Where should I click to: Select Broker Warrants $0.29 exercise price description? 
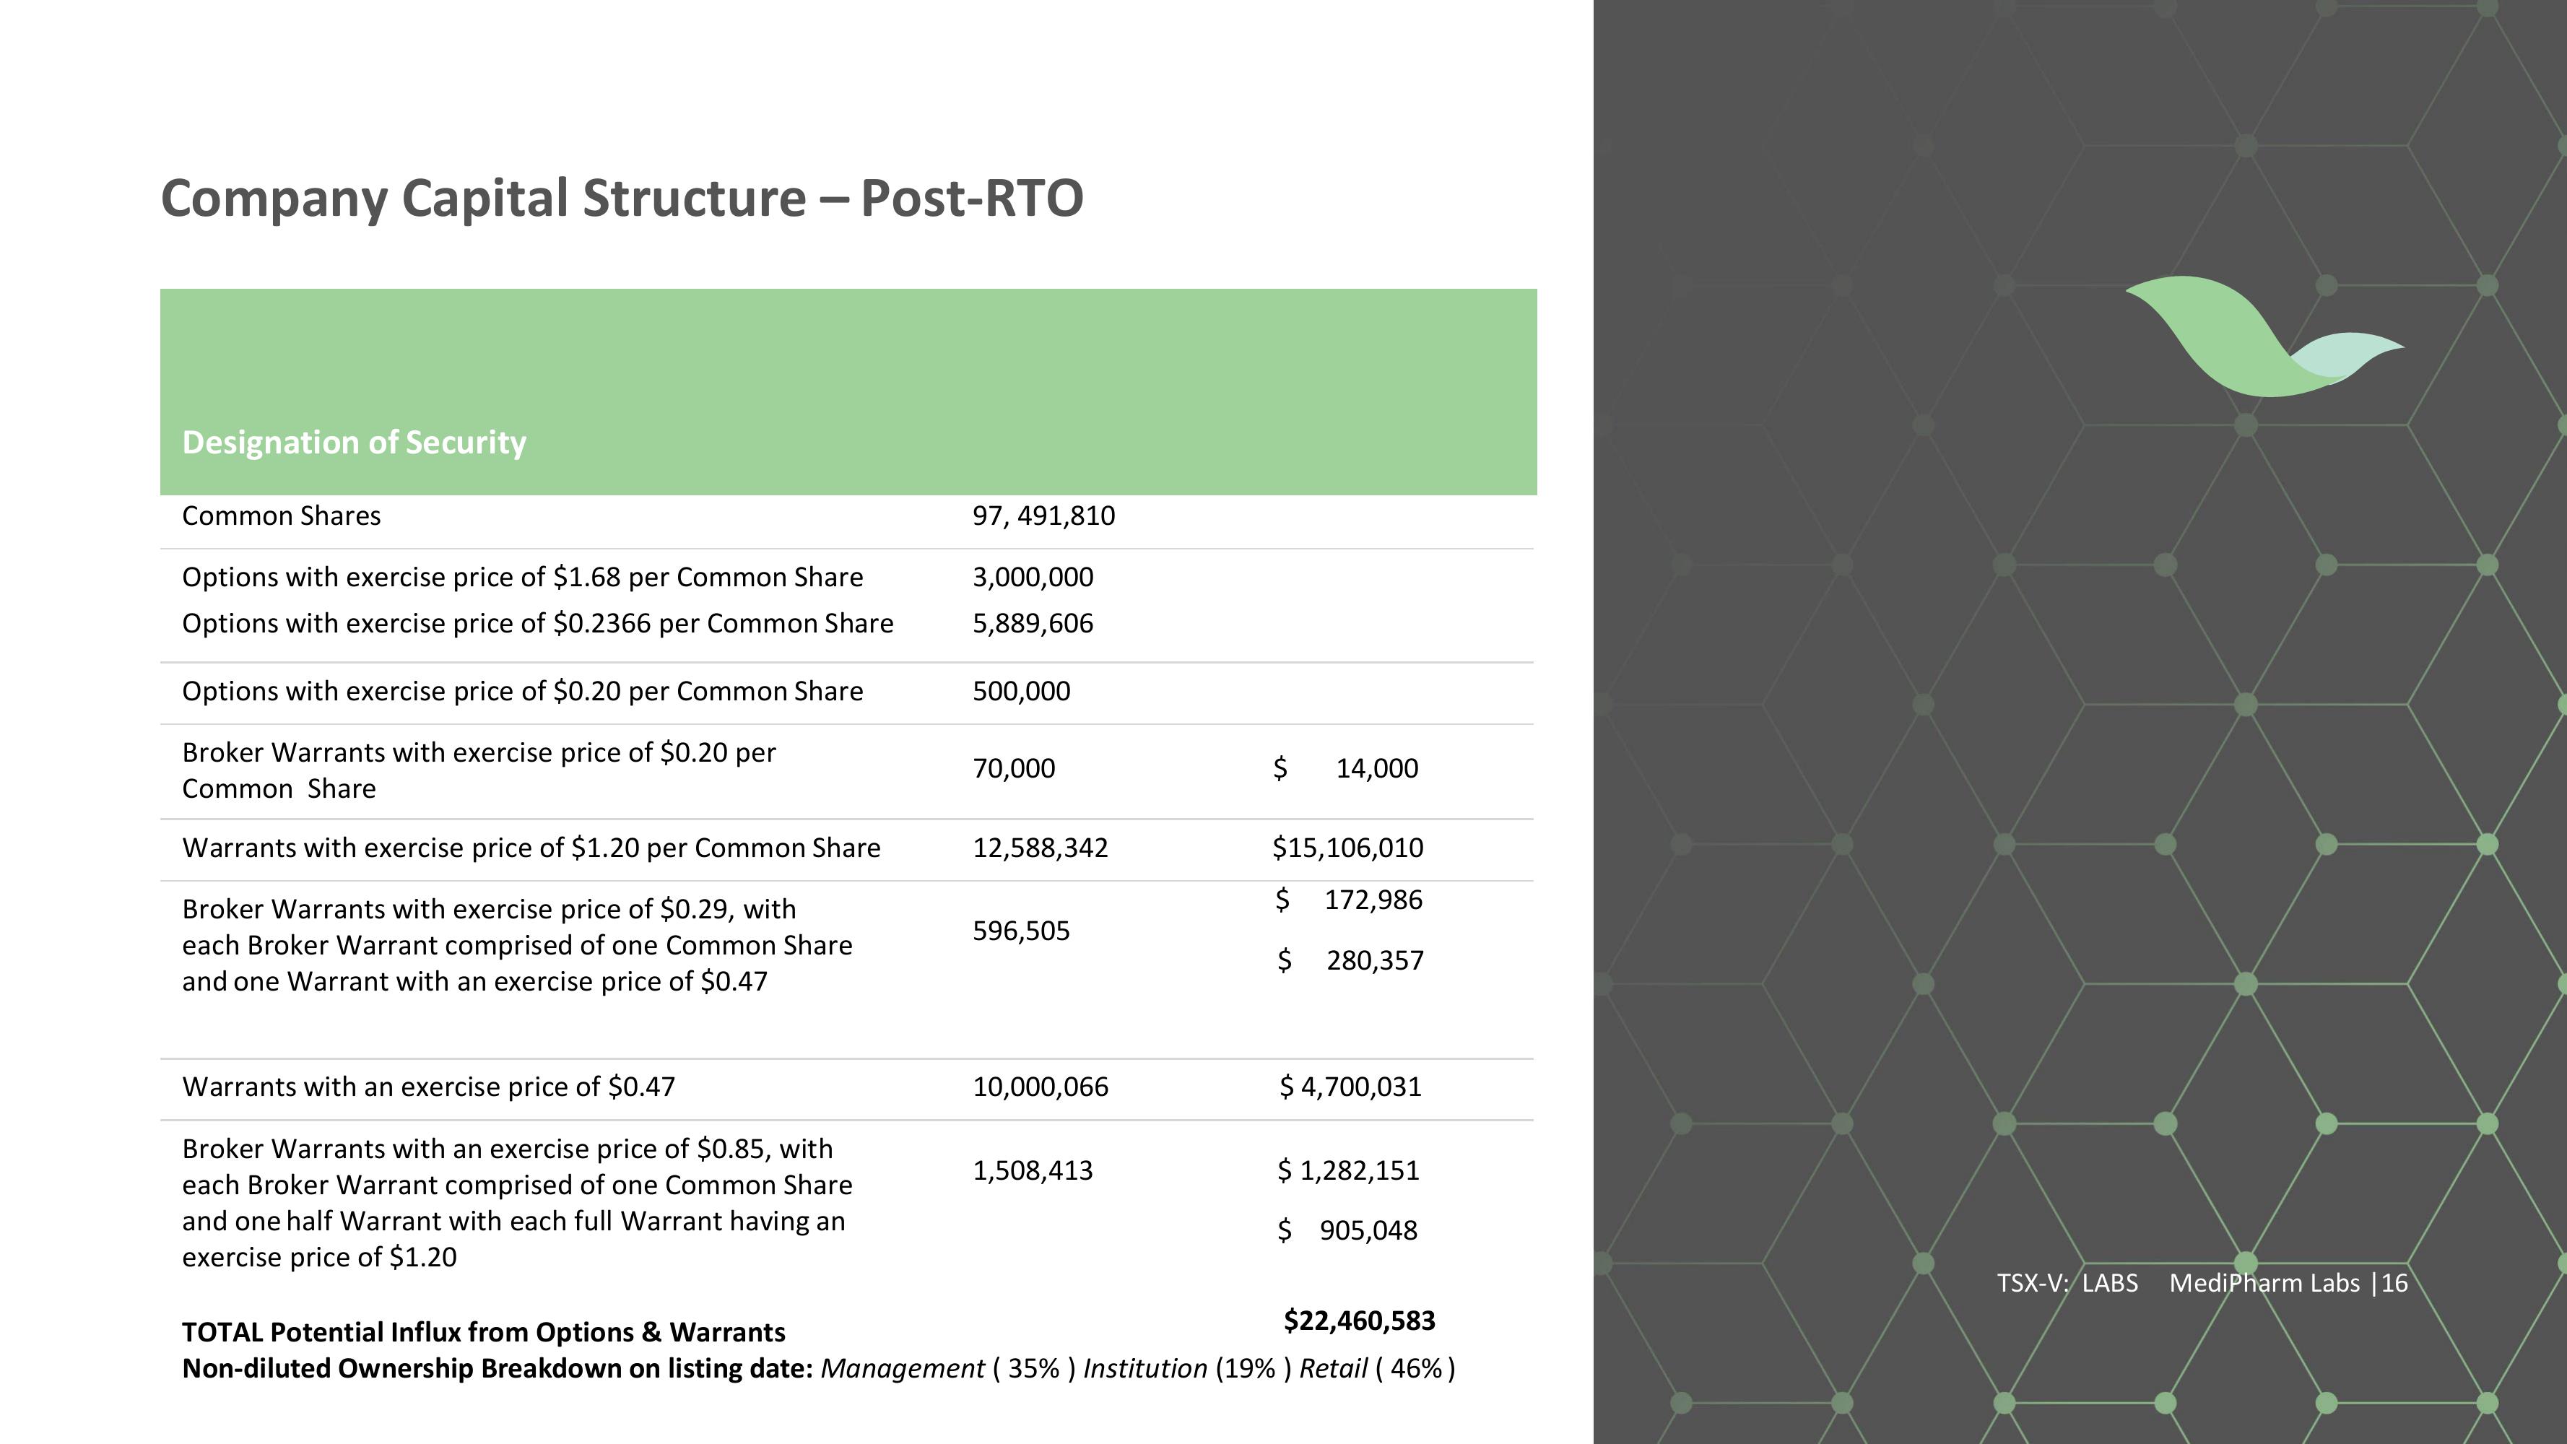click(x=517, y=946)
